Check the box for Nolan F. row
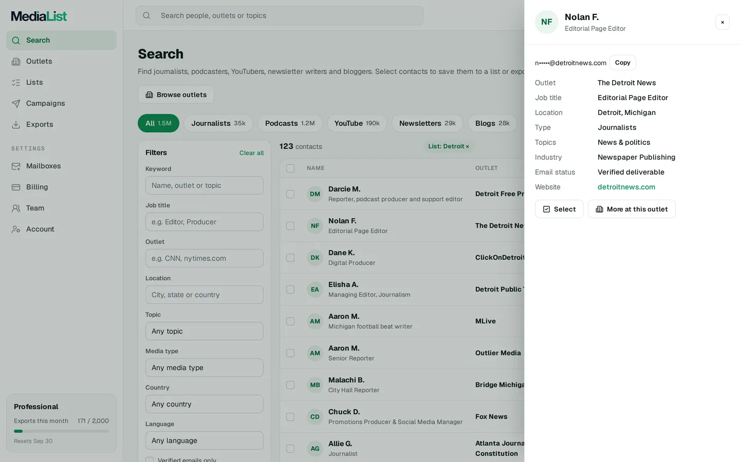This screenshot has height=462, width=740. click(x=290, y=226)
